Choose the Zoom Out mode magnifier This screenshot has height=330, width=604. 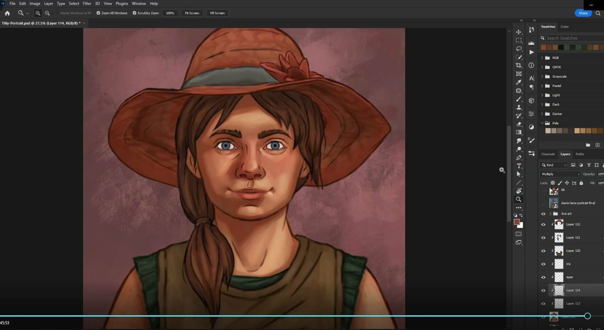(x=47, y=13)
